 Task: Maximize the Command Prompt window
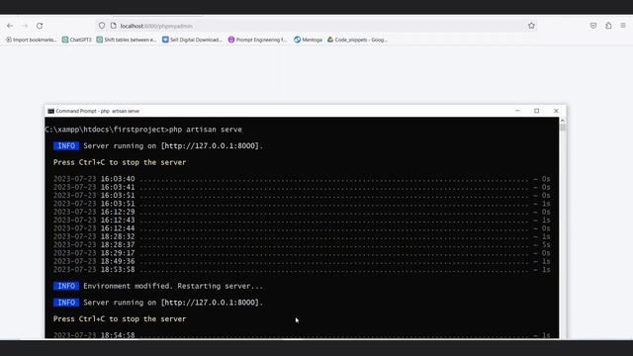(536, 111)
